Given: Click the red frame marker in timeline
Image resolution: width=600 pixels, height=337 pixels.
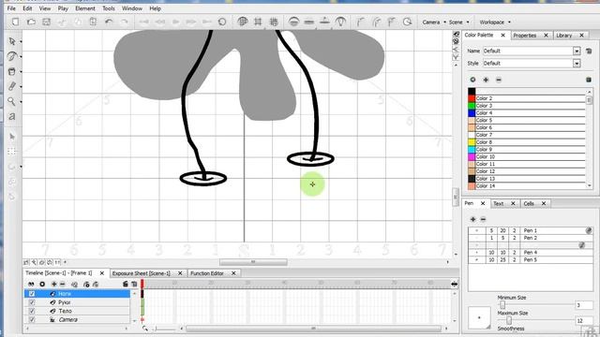Looking at the screenshot, I should [142, 284].
